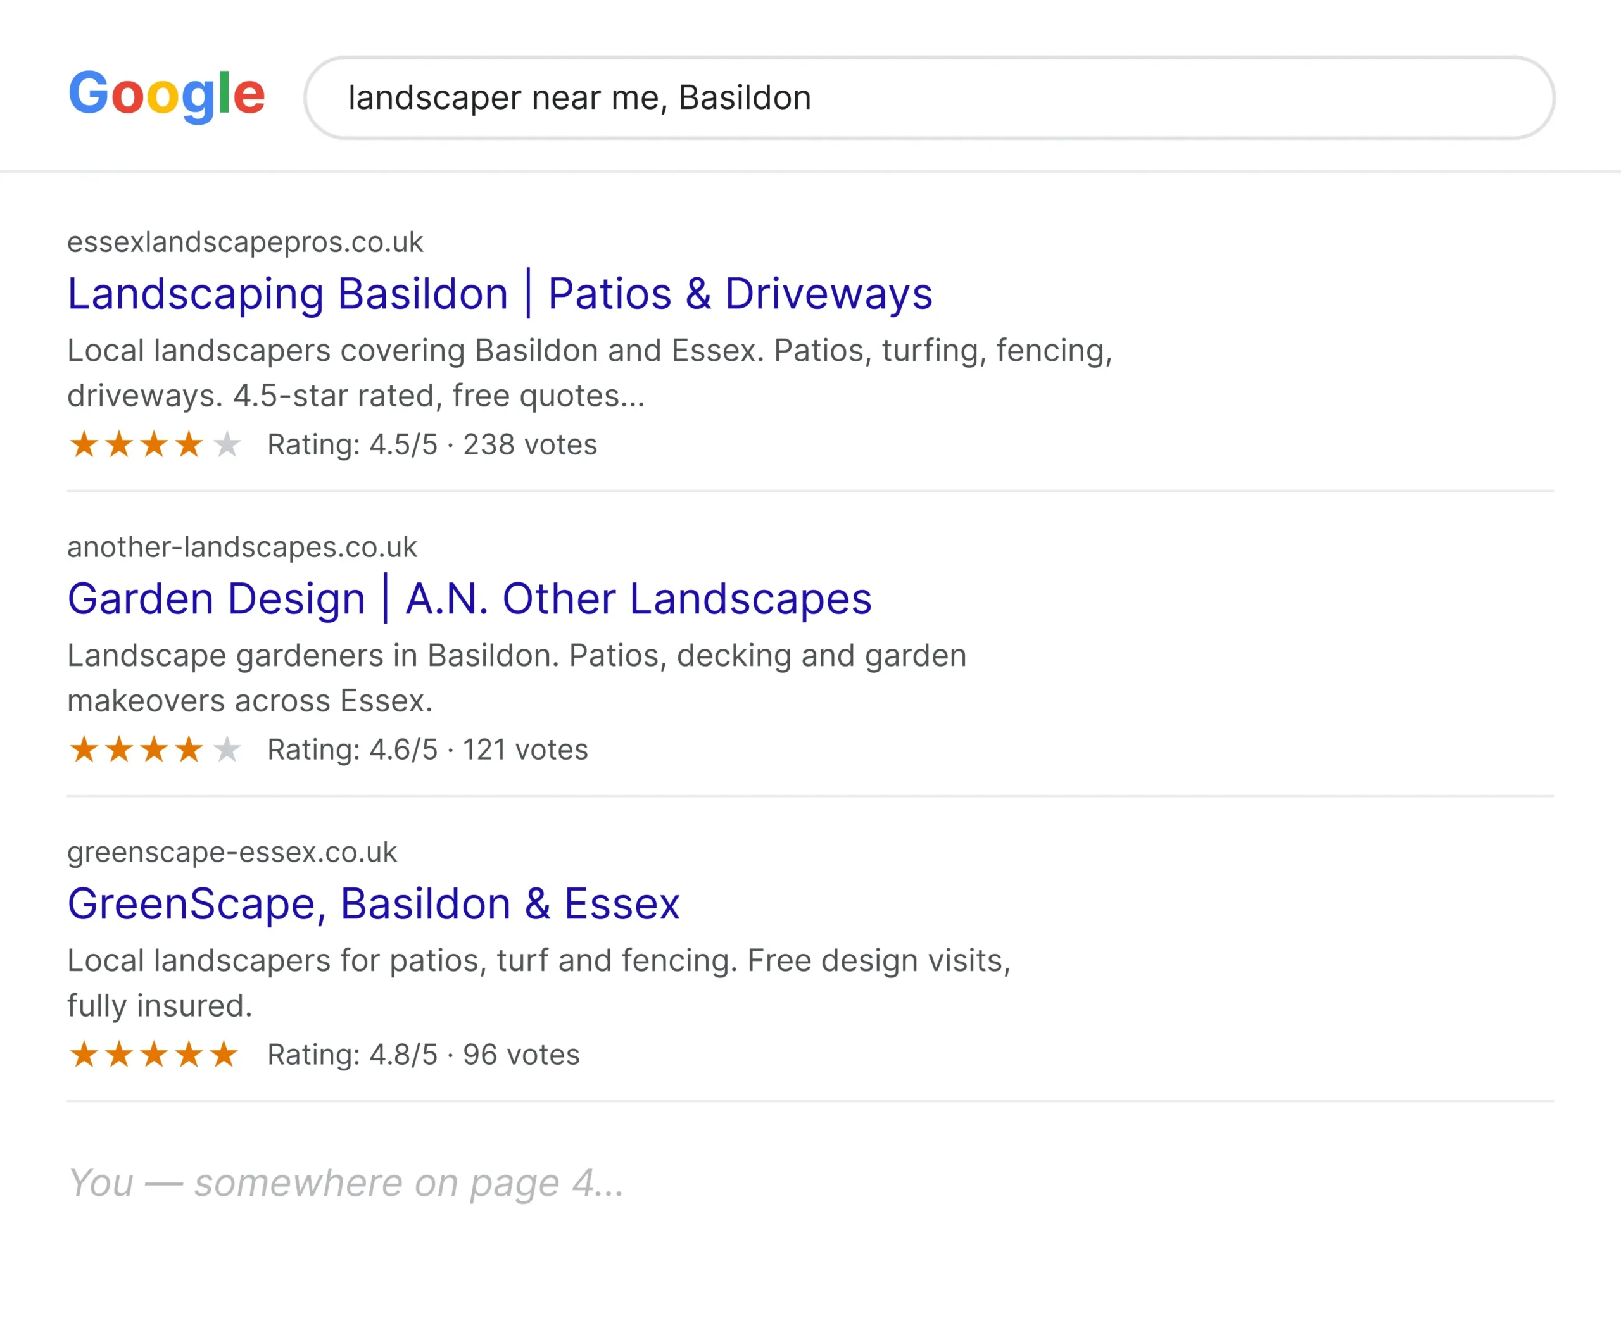Open Garden Design | A.N. Other Landscapes result

click(x=469, y=598)
